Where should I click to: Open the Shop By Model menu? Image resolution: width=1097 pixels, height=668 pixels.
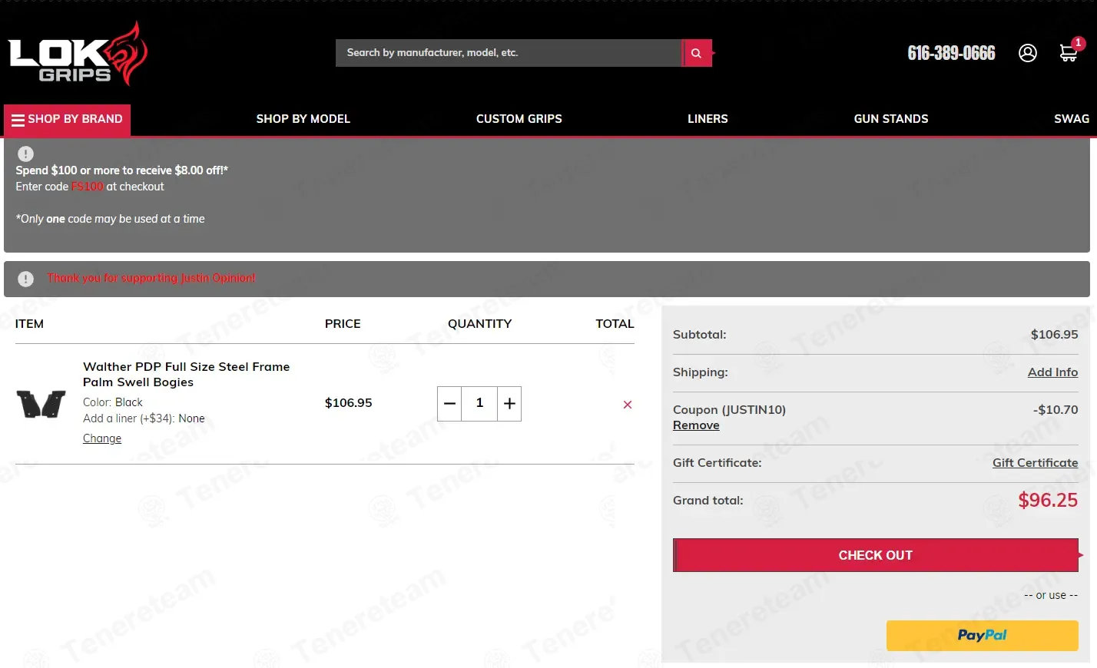[x=303, y=119]
